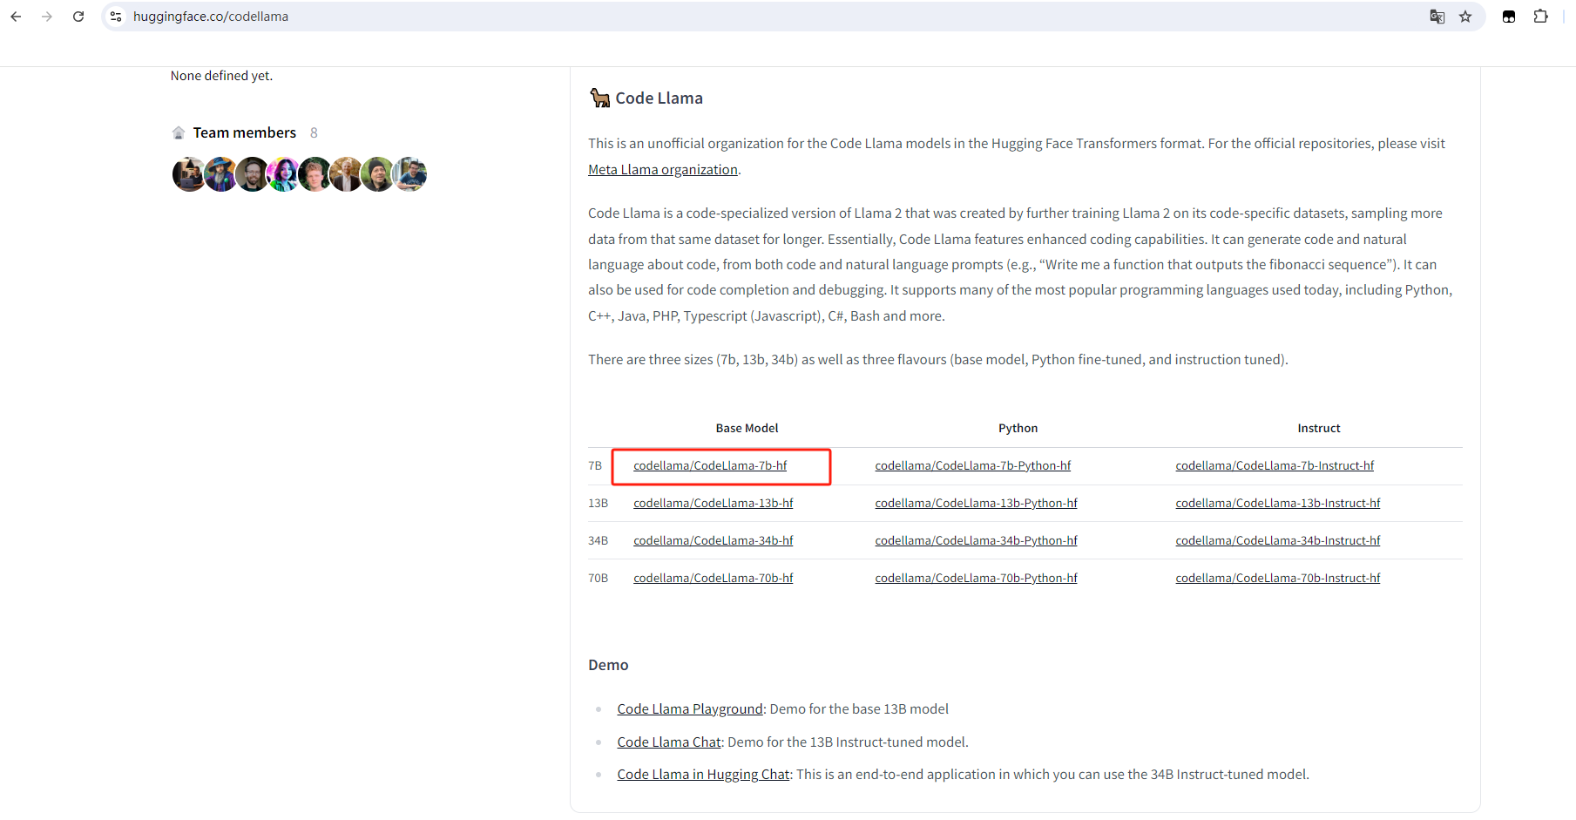Open Code Llama in Hugging Chat link
Viewport: 1576px width, 820px height.
(x=703, y=775)
